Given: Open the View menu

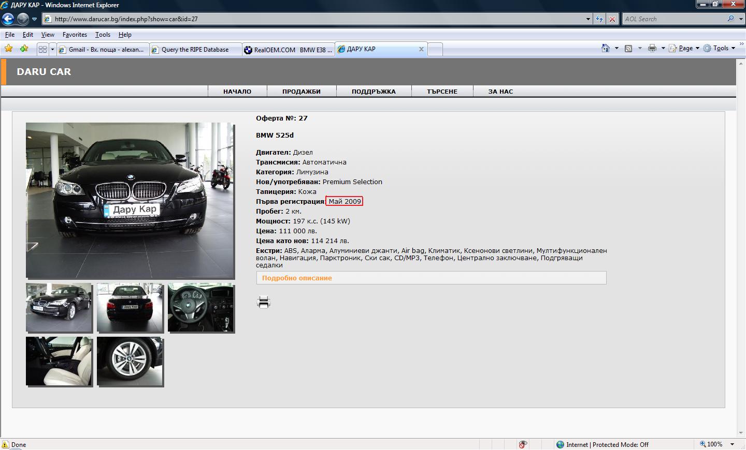Looking at the screenshot, I should (48, 35).
